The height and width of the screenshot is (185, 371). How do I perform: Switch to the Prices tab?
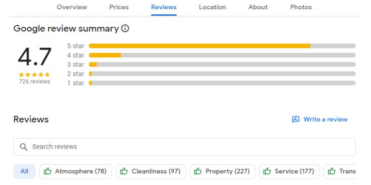click(119, 7)
